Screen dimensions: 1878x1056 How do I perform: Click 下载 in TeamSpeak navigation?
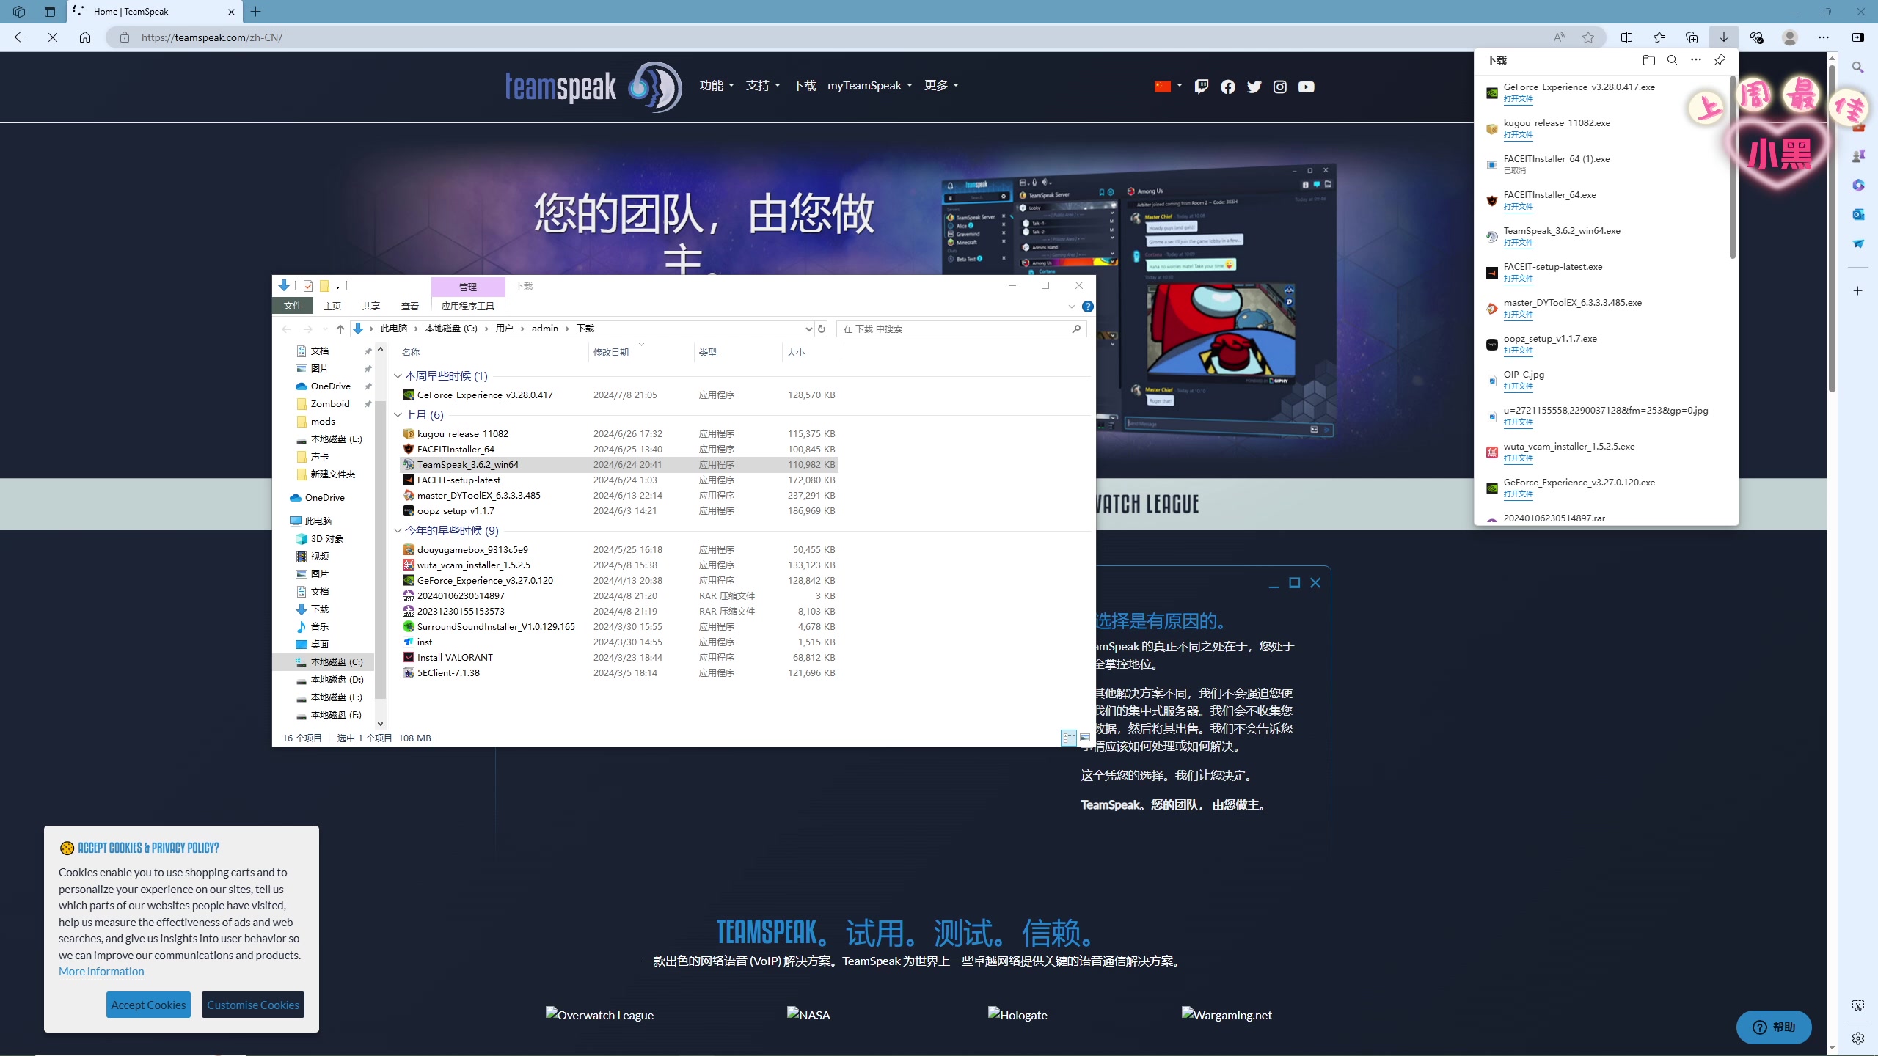(x=804, y=86)
